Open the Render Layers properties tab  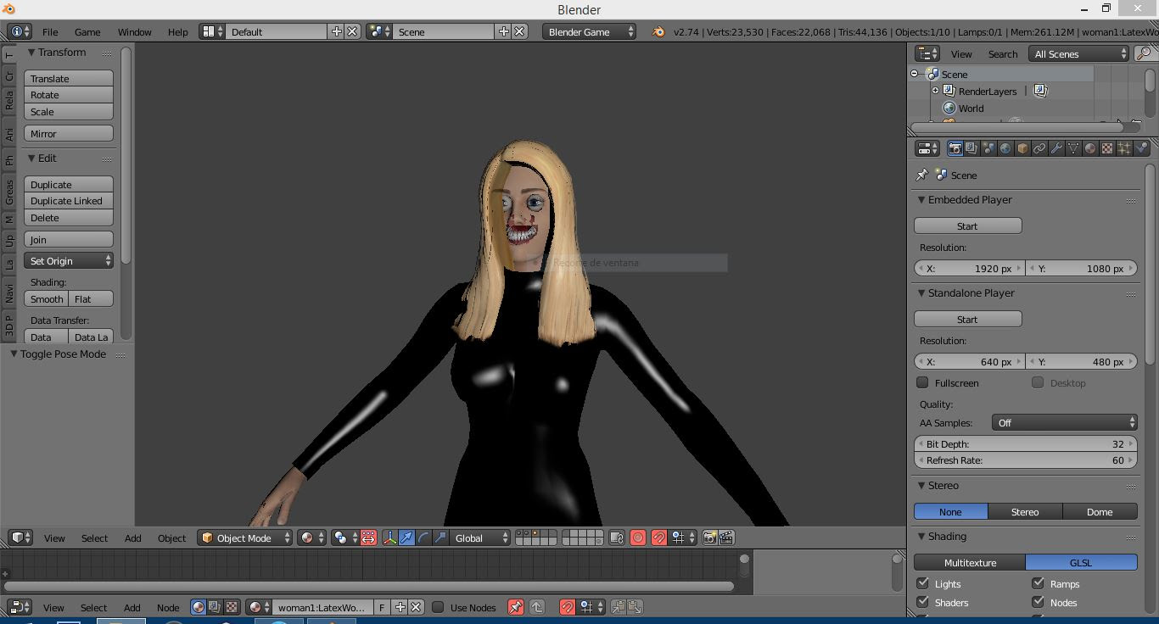point(971,148)
